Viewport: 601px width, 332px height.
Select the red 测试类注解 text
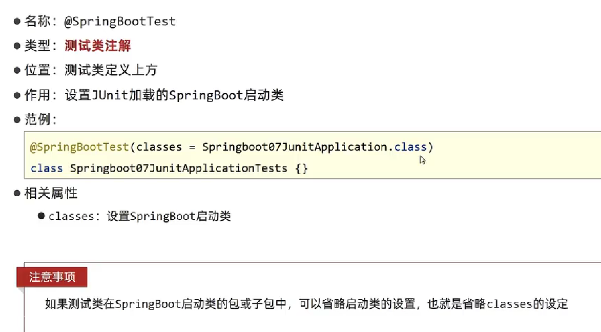tap(97, 46)
